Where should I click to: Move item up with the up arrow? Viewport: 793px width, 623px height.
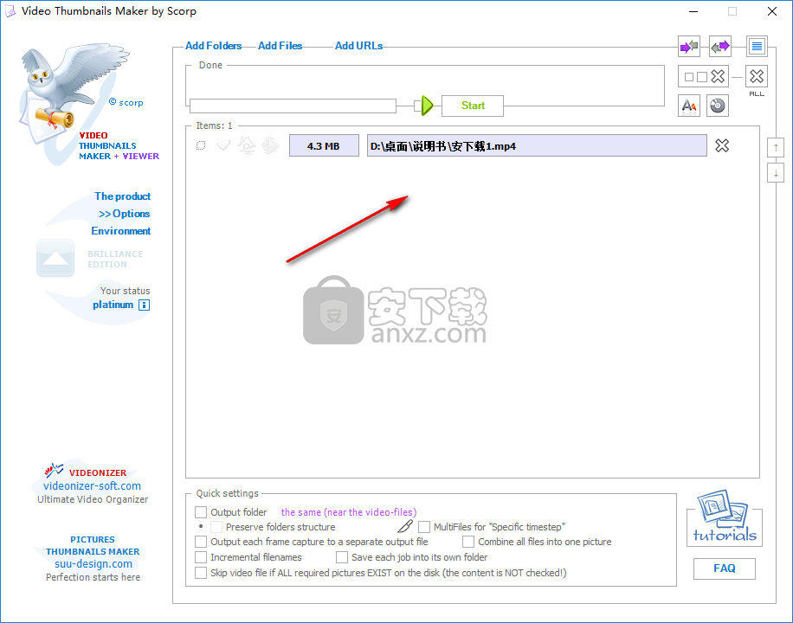point(776,148)
